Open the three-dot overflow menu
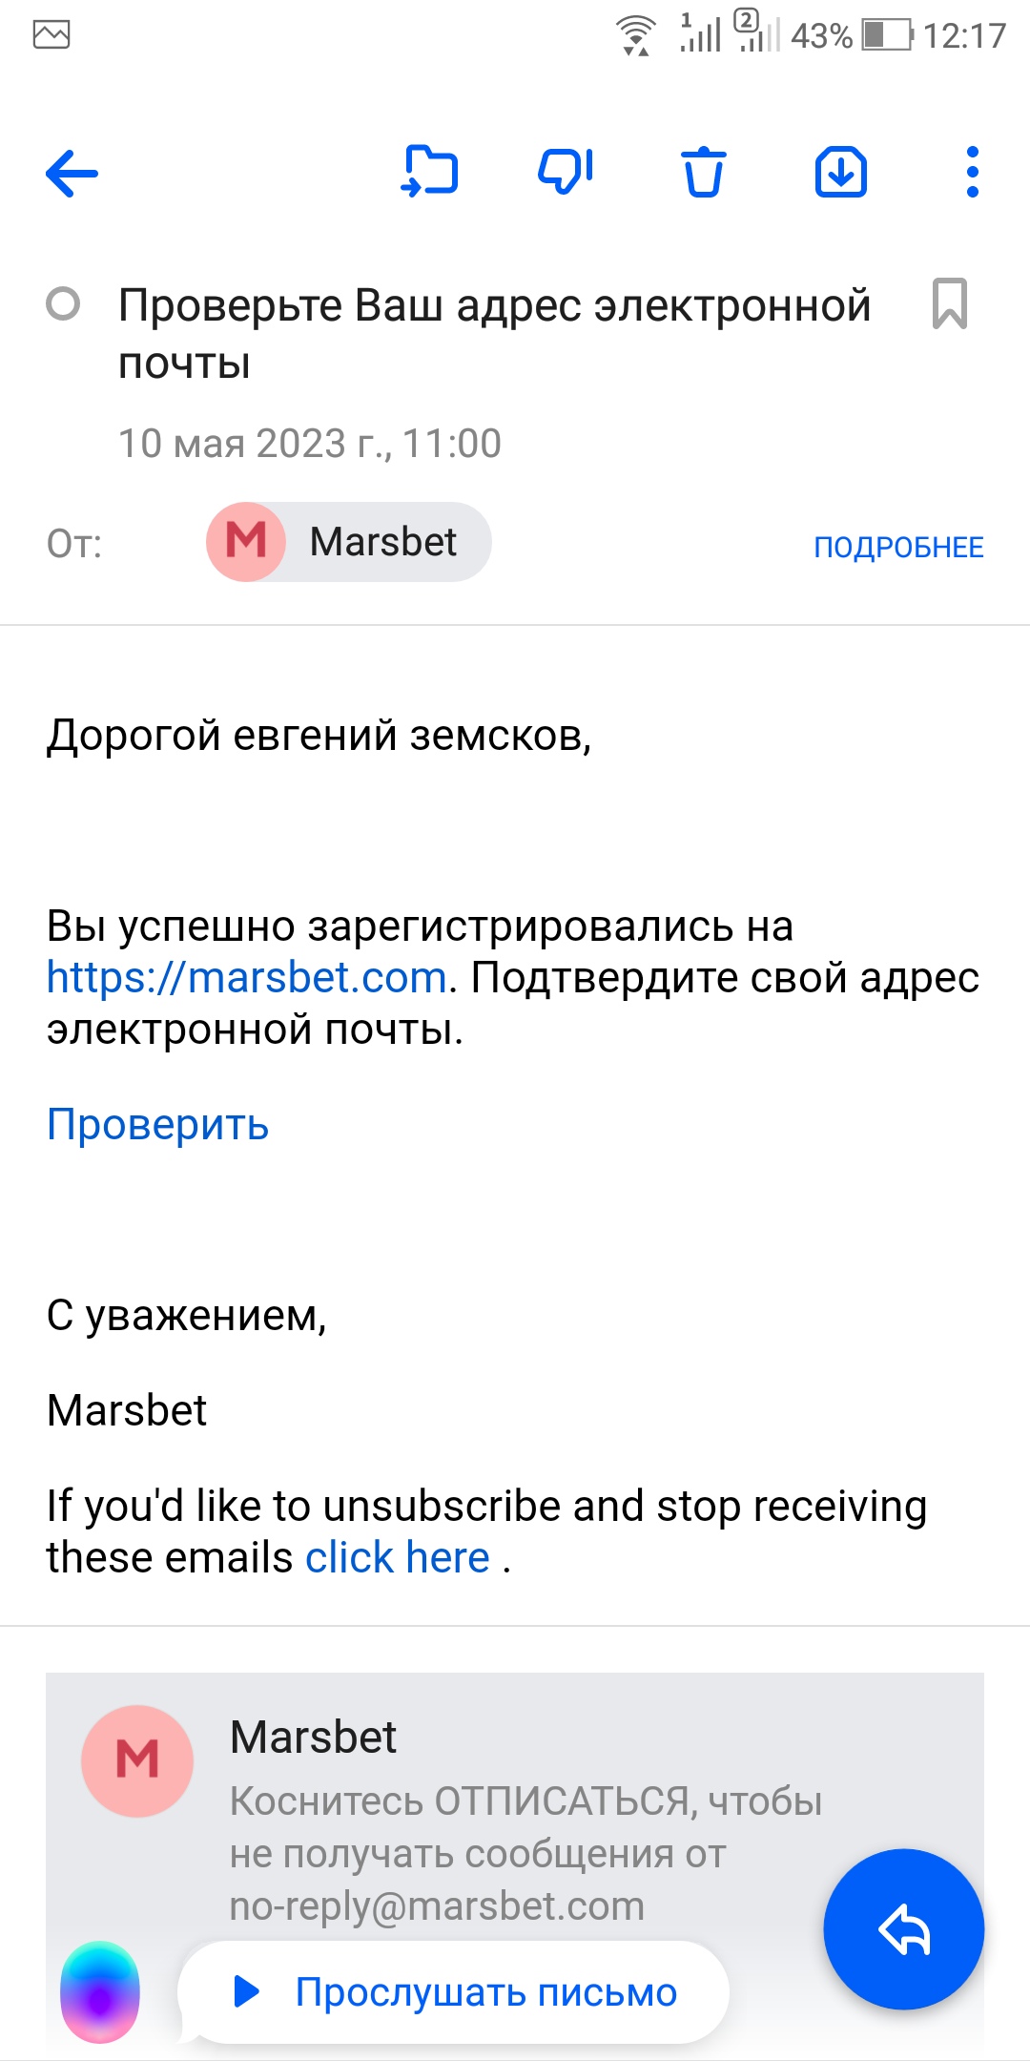This screenshot has height=2061, width=1030. pos(972,173)
